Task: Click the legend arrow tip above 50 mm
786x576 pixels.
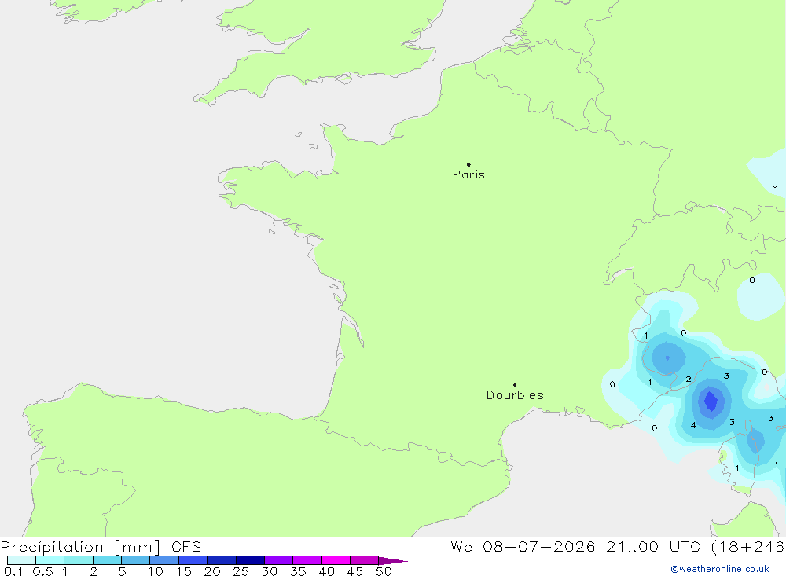Action: click(x=394, y=560)
